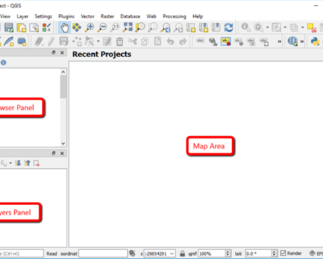Toggle the scale lock icon
The image size is (323, 259).
pyautogui.click(x=182, y=254)
